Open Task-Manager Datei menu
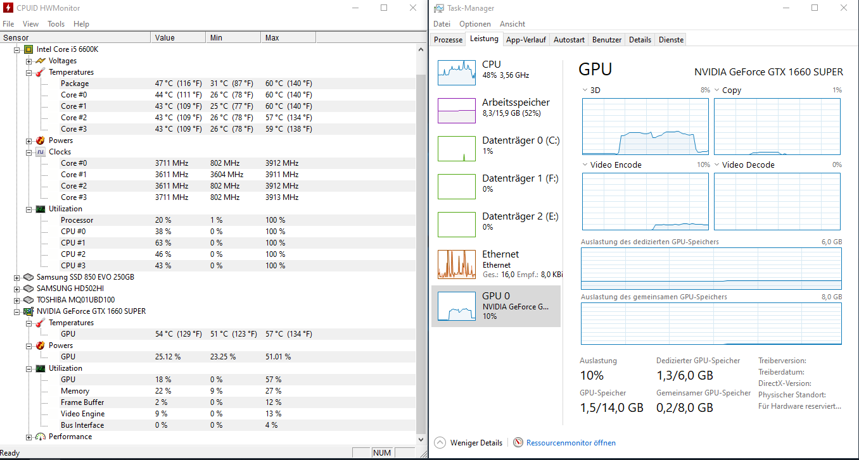 442,24
